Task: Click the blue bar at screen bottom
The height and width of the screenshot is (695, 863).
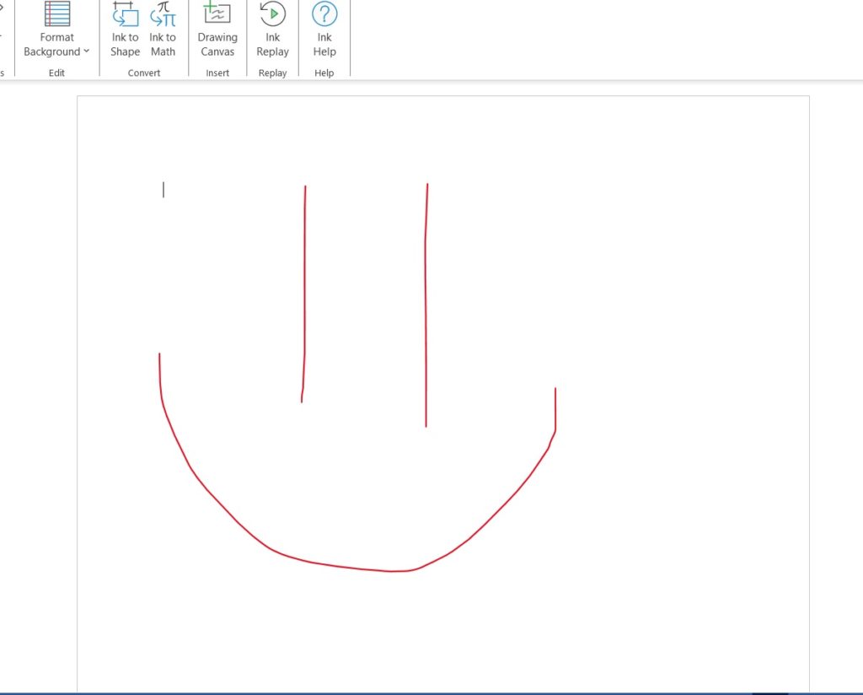Action: (431, 692)
